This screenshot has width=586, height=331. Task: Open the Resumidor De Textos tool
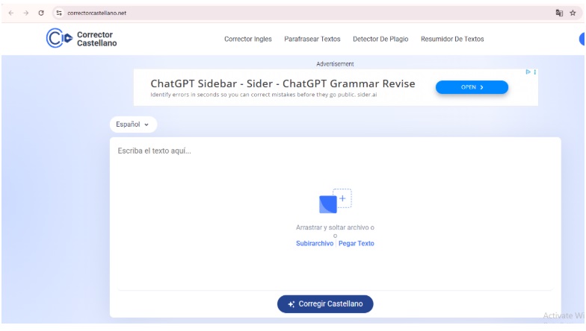click(x=452, y=39)
